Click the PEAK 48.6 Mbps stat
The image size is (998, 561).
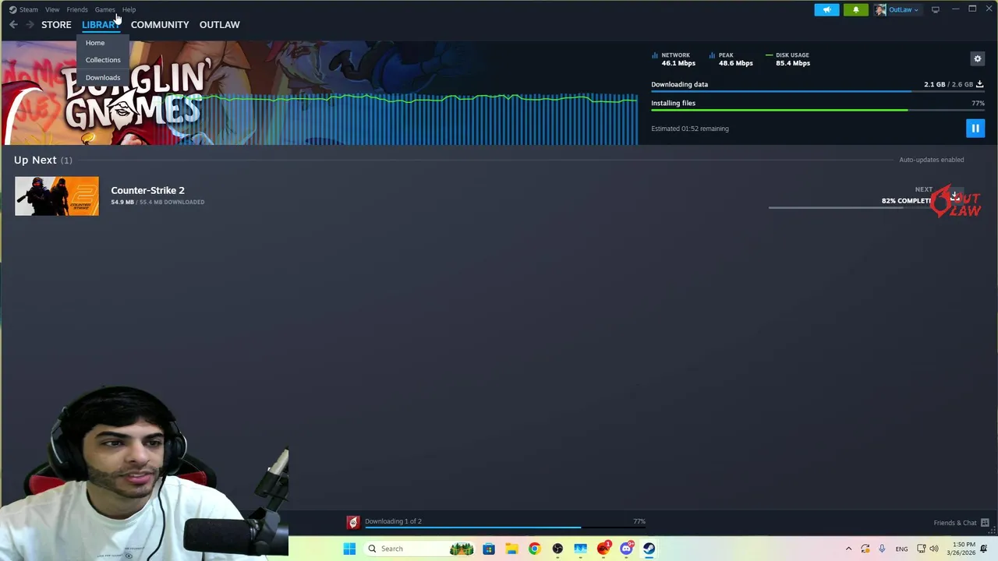pyautogui.click(x=731, y=59)
